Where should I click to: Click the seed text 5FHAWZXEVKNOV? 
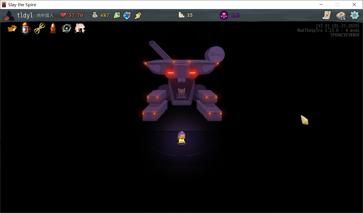coord(345,35)
